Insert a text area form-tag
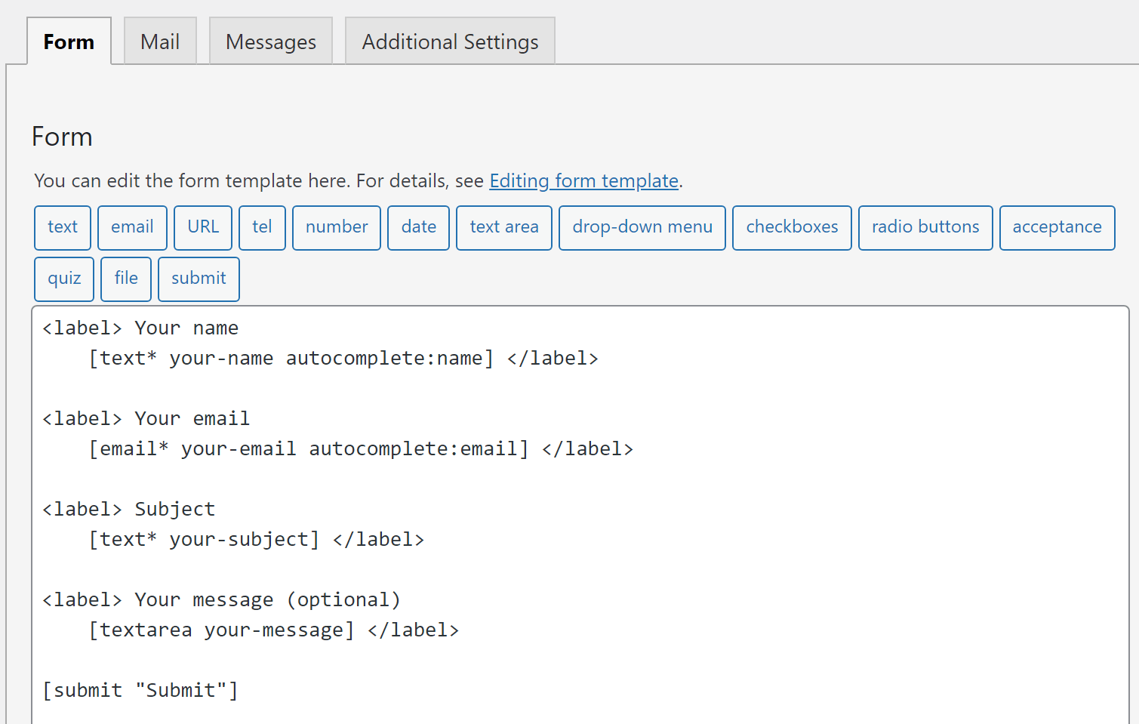1139x724 pixels. (x=503, y=227)
